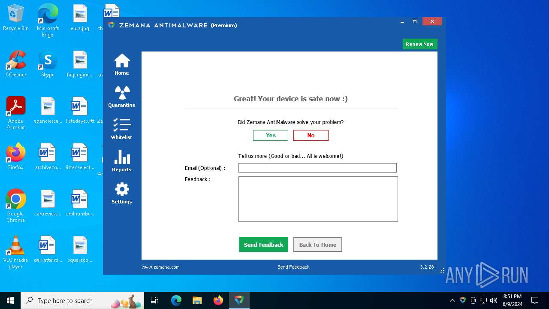This screenshot has height=309, width=549.
Task: Open the Whitelist section
Action: click(122, 129)
